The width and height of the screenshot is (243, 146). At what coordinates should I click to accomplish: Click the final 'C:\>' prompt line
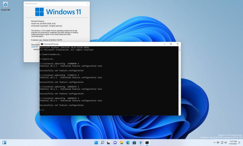tap(42, 110)
